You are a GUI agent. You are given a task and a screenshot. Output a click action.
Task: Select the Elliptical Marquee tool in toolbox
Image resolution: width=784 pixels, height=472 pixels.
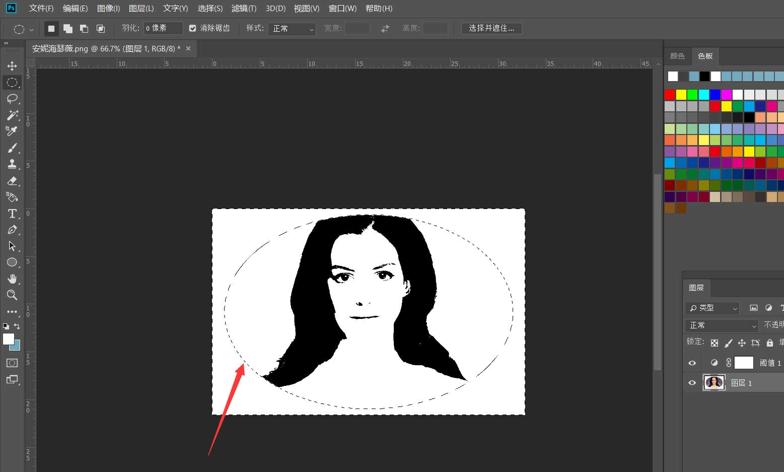point(12,82)
